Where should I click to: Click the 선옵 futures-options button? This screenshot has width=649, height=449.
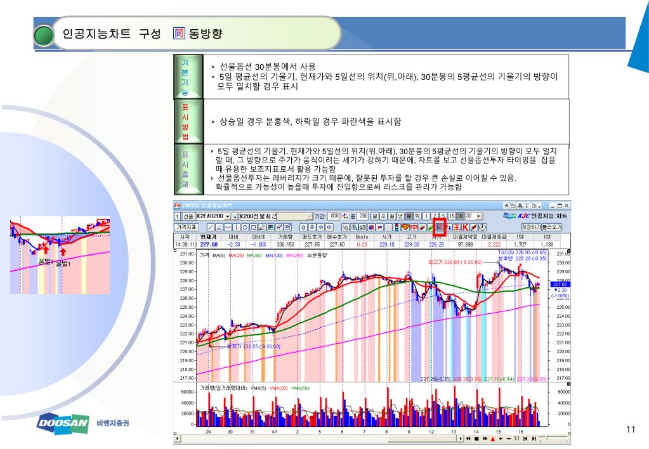(188, 216)
